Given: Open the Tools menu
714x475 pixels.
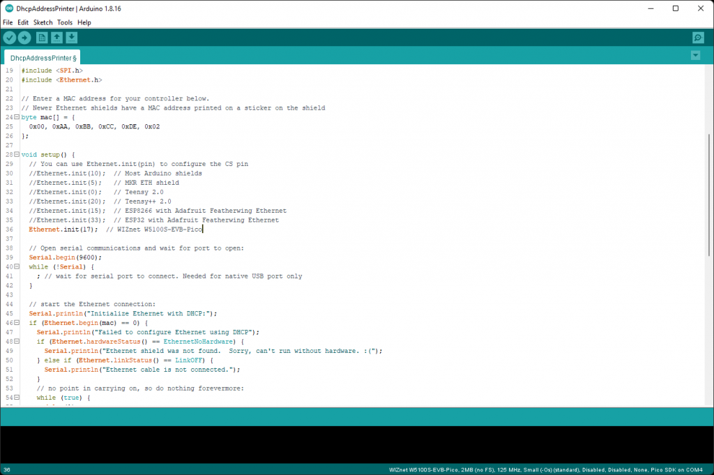Looking at the screenshot, I should click(65, 22).
